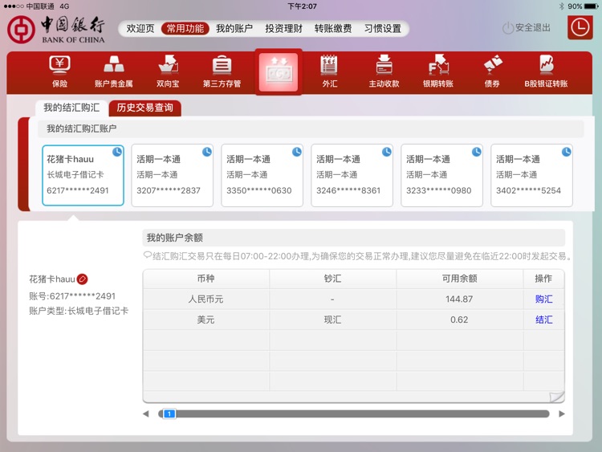Tap the Bank of China logo

coord(56,29)
